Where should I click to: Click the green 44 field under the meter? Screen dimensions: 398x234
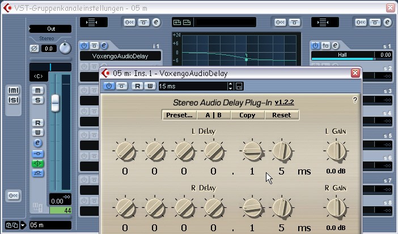point(61,210)
